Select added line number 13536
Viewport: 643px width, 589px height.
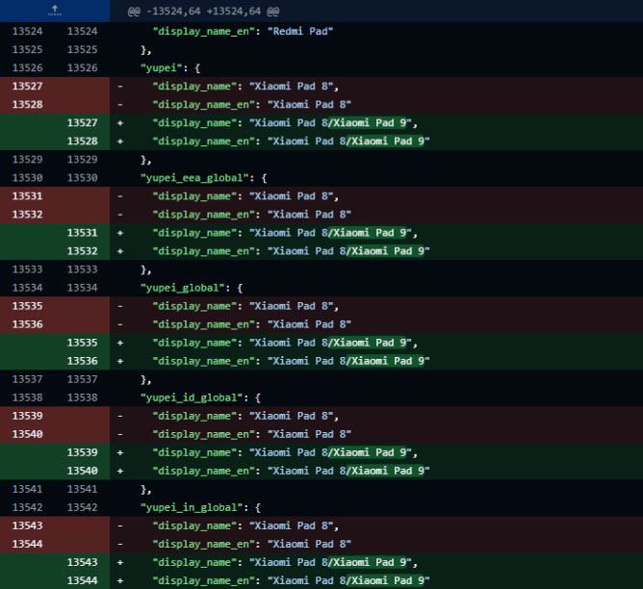pos(83,361)
